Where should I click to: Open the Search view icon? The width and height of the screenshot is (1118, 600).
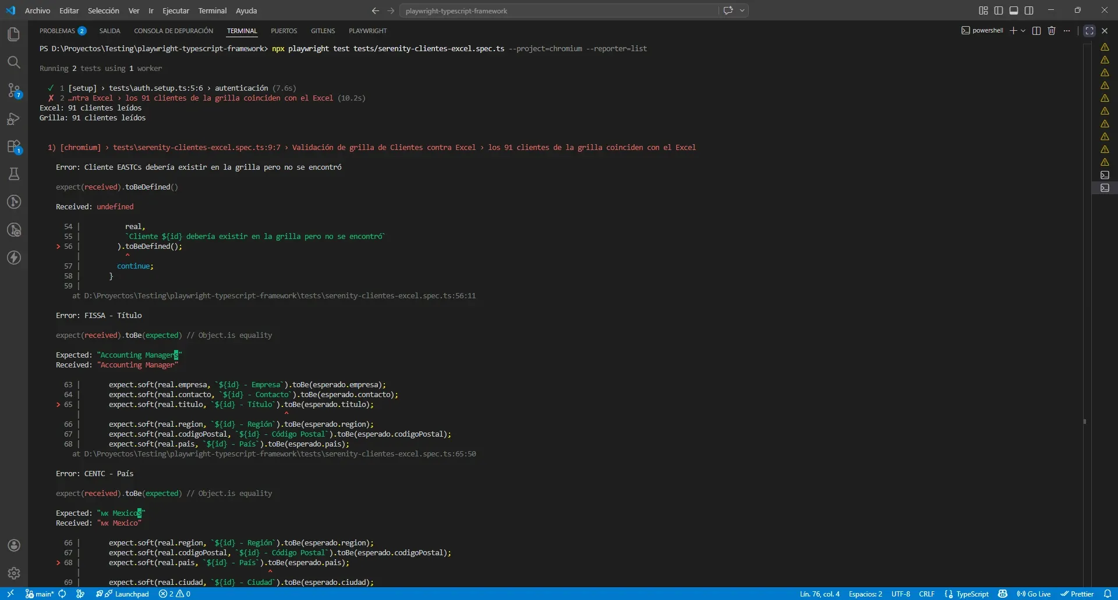click(14, 62)
